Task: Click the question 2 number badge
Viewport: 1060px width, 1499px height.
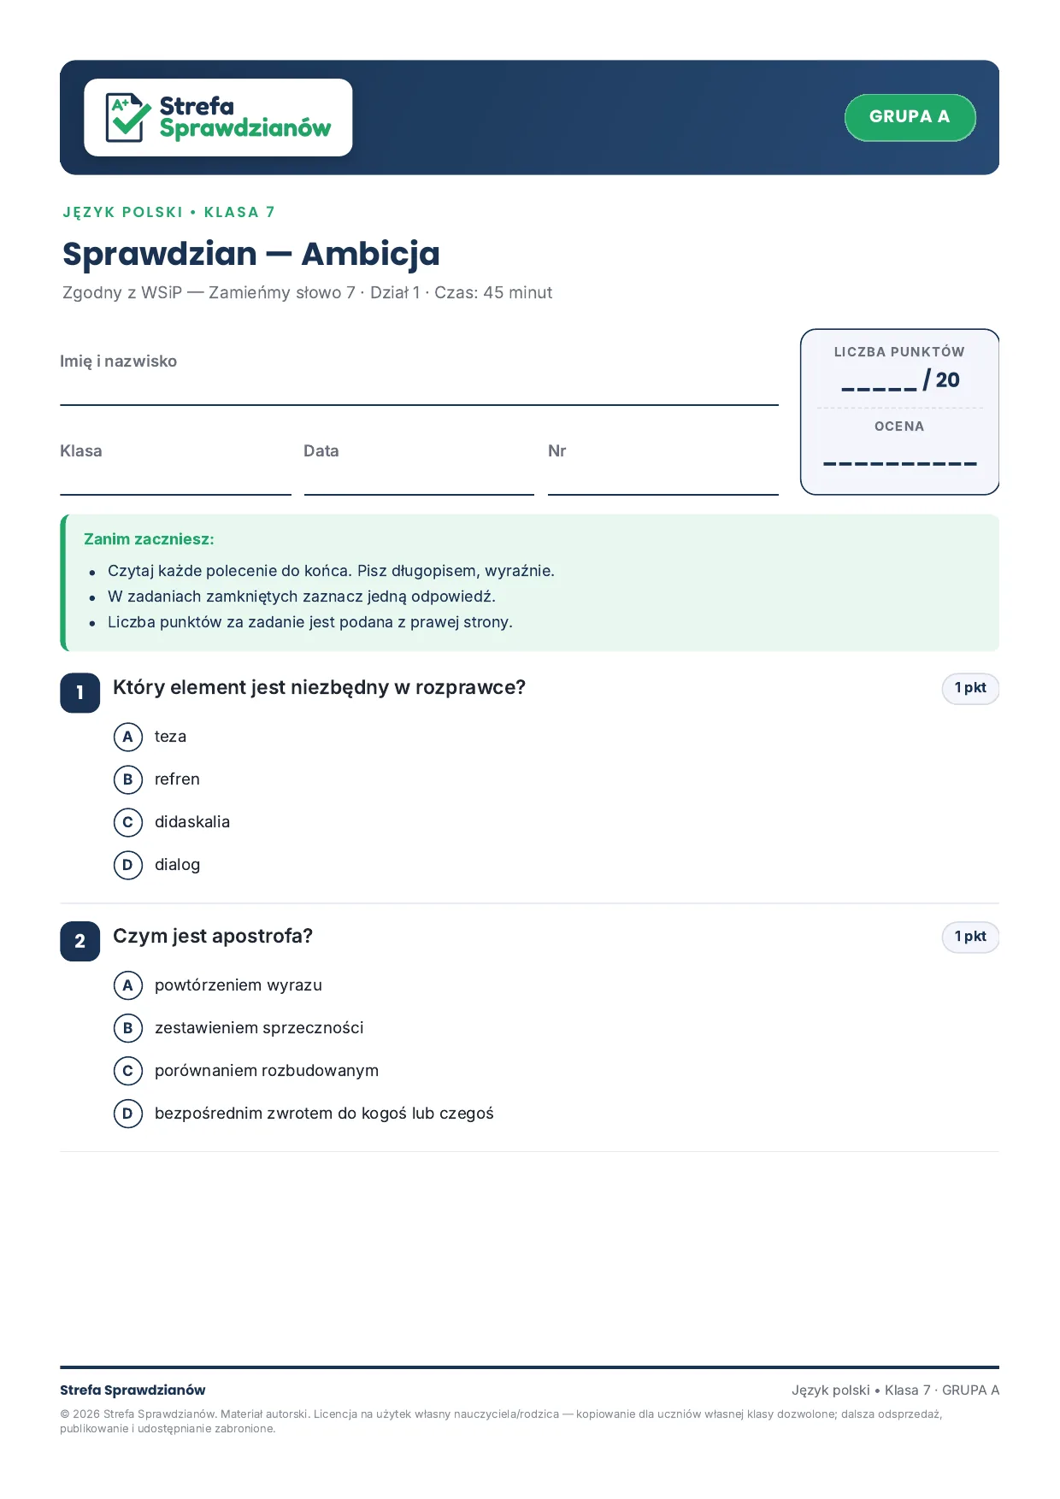Action: click(x=80, y=942)
